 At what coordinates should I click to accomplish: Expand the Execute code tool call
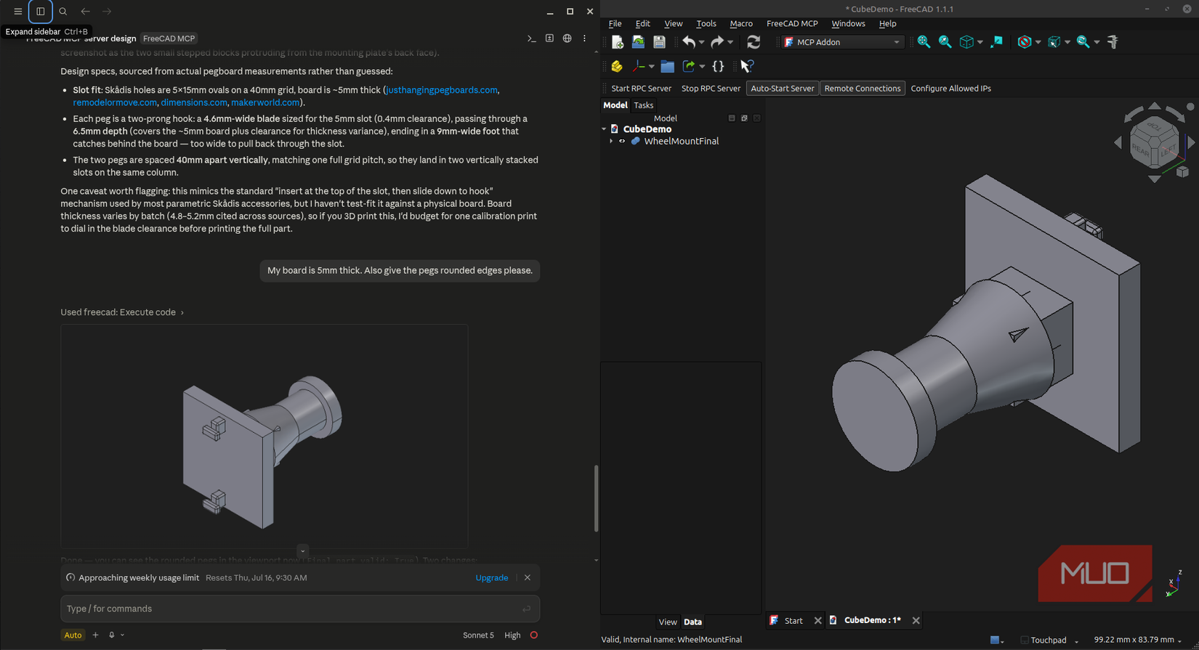tap(122, 312)
